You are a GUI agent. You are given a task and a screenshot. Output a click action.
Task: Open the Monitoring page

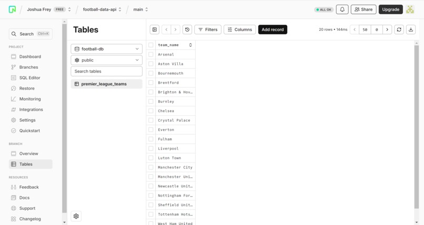(x=31, y=99)
